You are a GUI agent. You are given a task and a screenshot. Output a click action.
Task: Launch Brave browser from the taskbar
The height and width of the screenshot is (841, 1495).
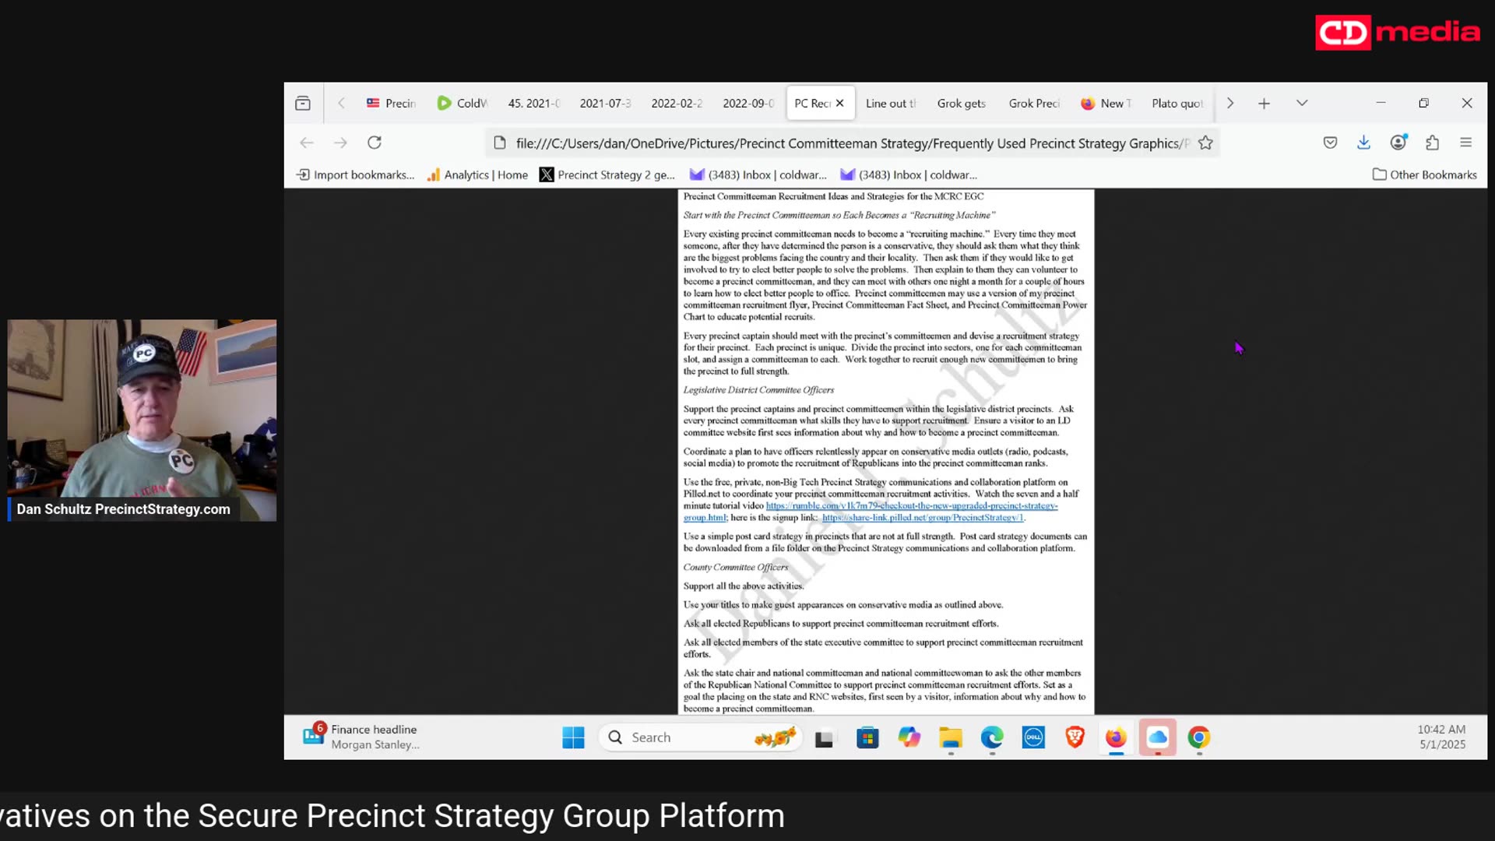(x=1075, y=737)
